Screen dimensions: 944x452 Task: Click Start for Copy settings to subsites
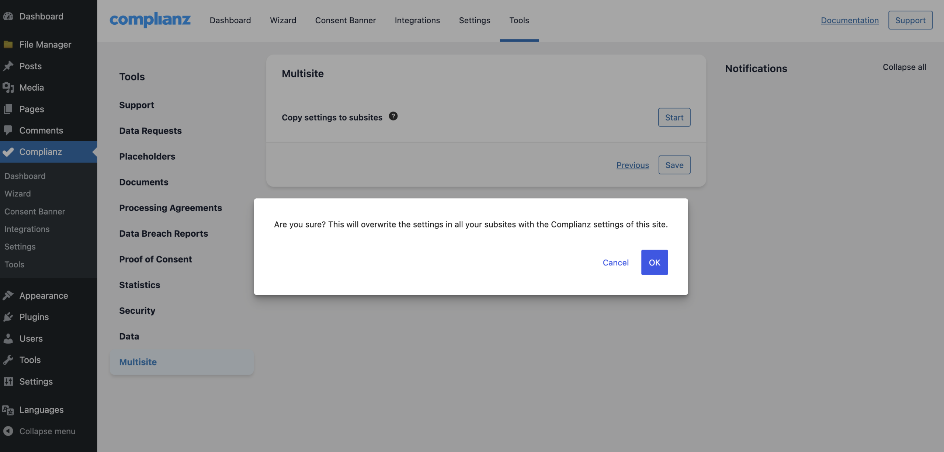[674, 117]
